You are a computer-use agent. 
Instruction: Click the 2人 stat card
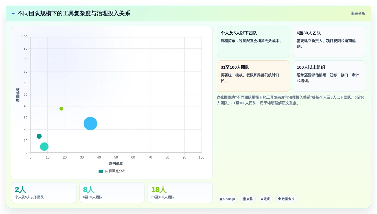[44, 193]
